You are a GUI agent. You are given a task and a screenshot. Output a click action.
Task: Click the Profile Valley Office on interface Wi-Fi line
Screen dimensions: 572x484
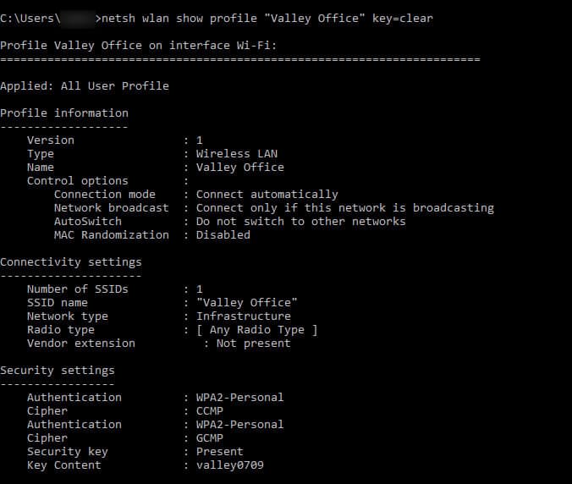139,45
